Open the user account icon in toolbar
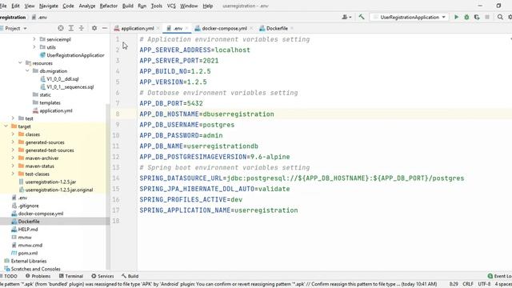This screenshot has width=512, height=288. click(x=346, y=17)
